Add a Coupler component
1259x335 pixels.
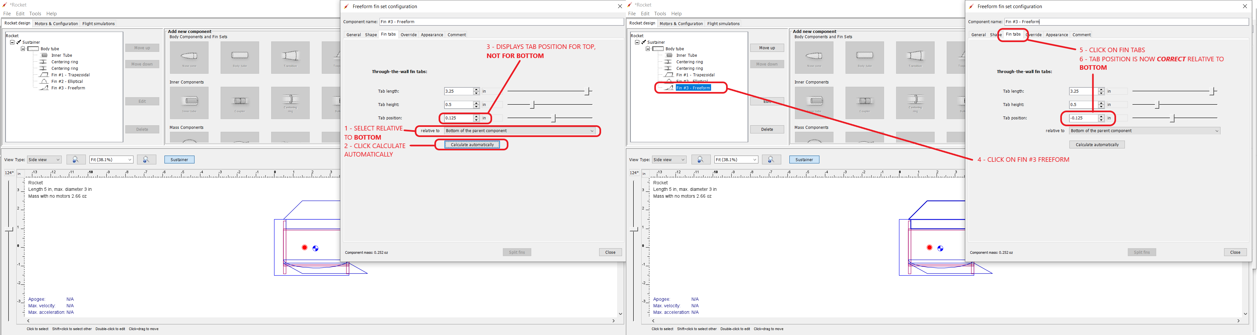[240, 102]
